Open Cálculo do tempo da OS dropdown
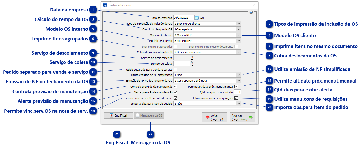 pos(239,29)
